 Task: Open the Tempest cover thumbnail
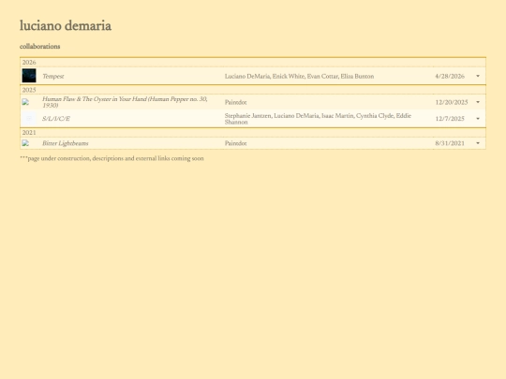pyautogui.click(x=29, y=76)
